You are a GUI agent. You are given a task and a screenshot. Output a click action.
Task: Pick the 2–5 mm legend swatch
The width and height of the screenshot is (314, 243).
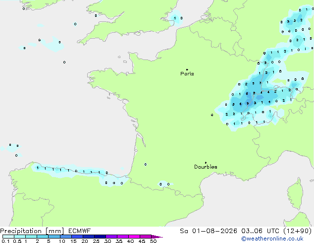click(x=43, y=237)
